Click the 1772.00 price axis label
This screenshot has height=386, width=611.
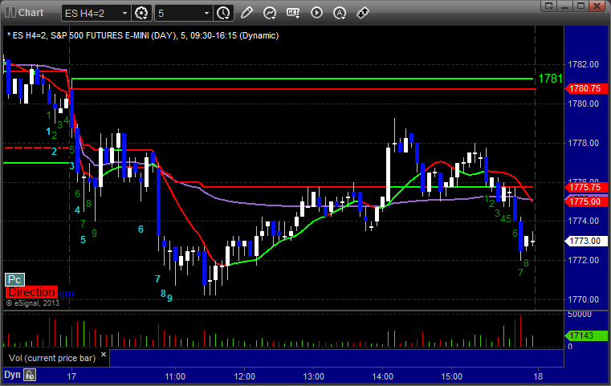584,260
